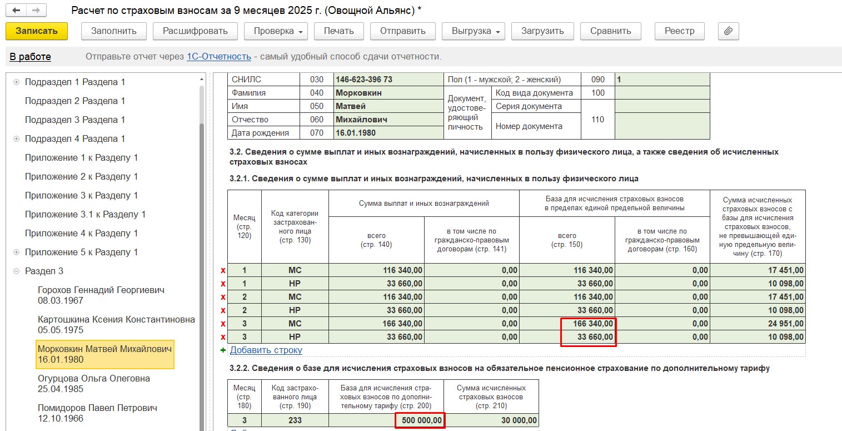
Task: Click the green plus add-row icon
Action: coord(223,350)
